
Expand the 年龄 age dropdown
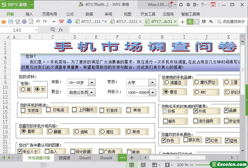[x=92, y=82]
